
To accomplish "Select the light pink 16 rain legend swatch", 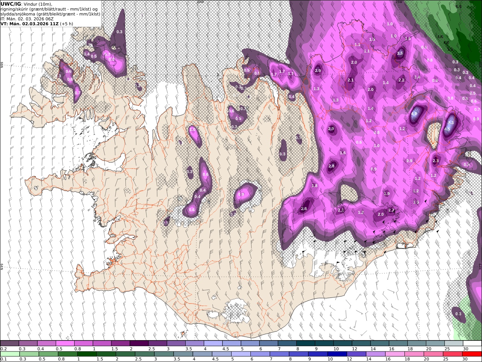I will tap(395, 354).
